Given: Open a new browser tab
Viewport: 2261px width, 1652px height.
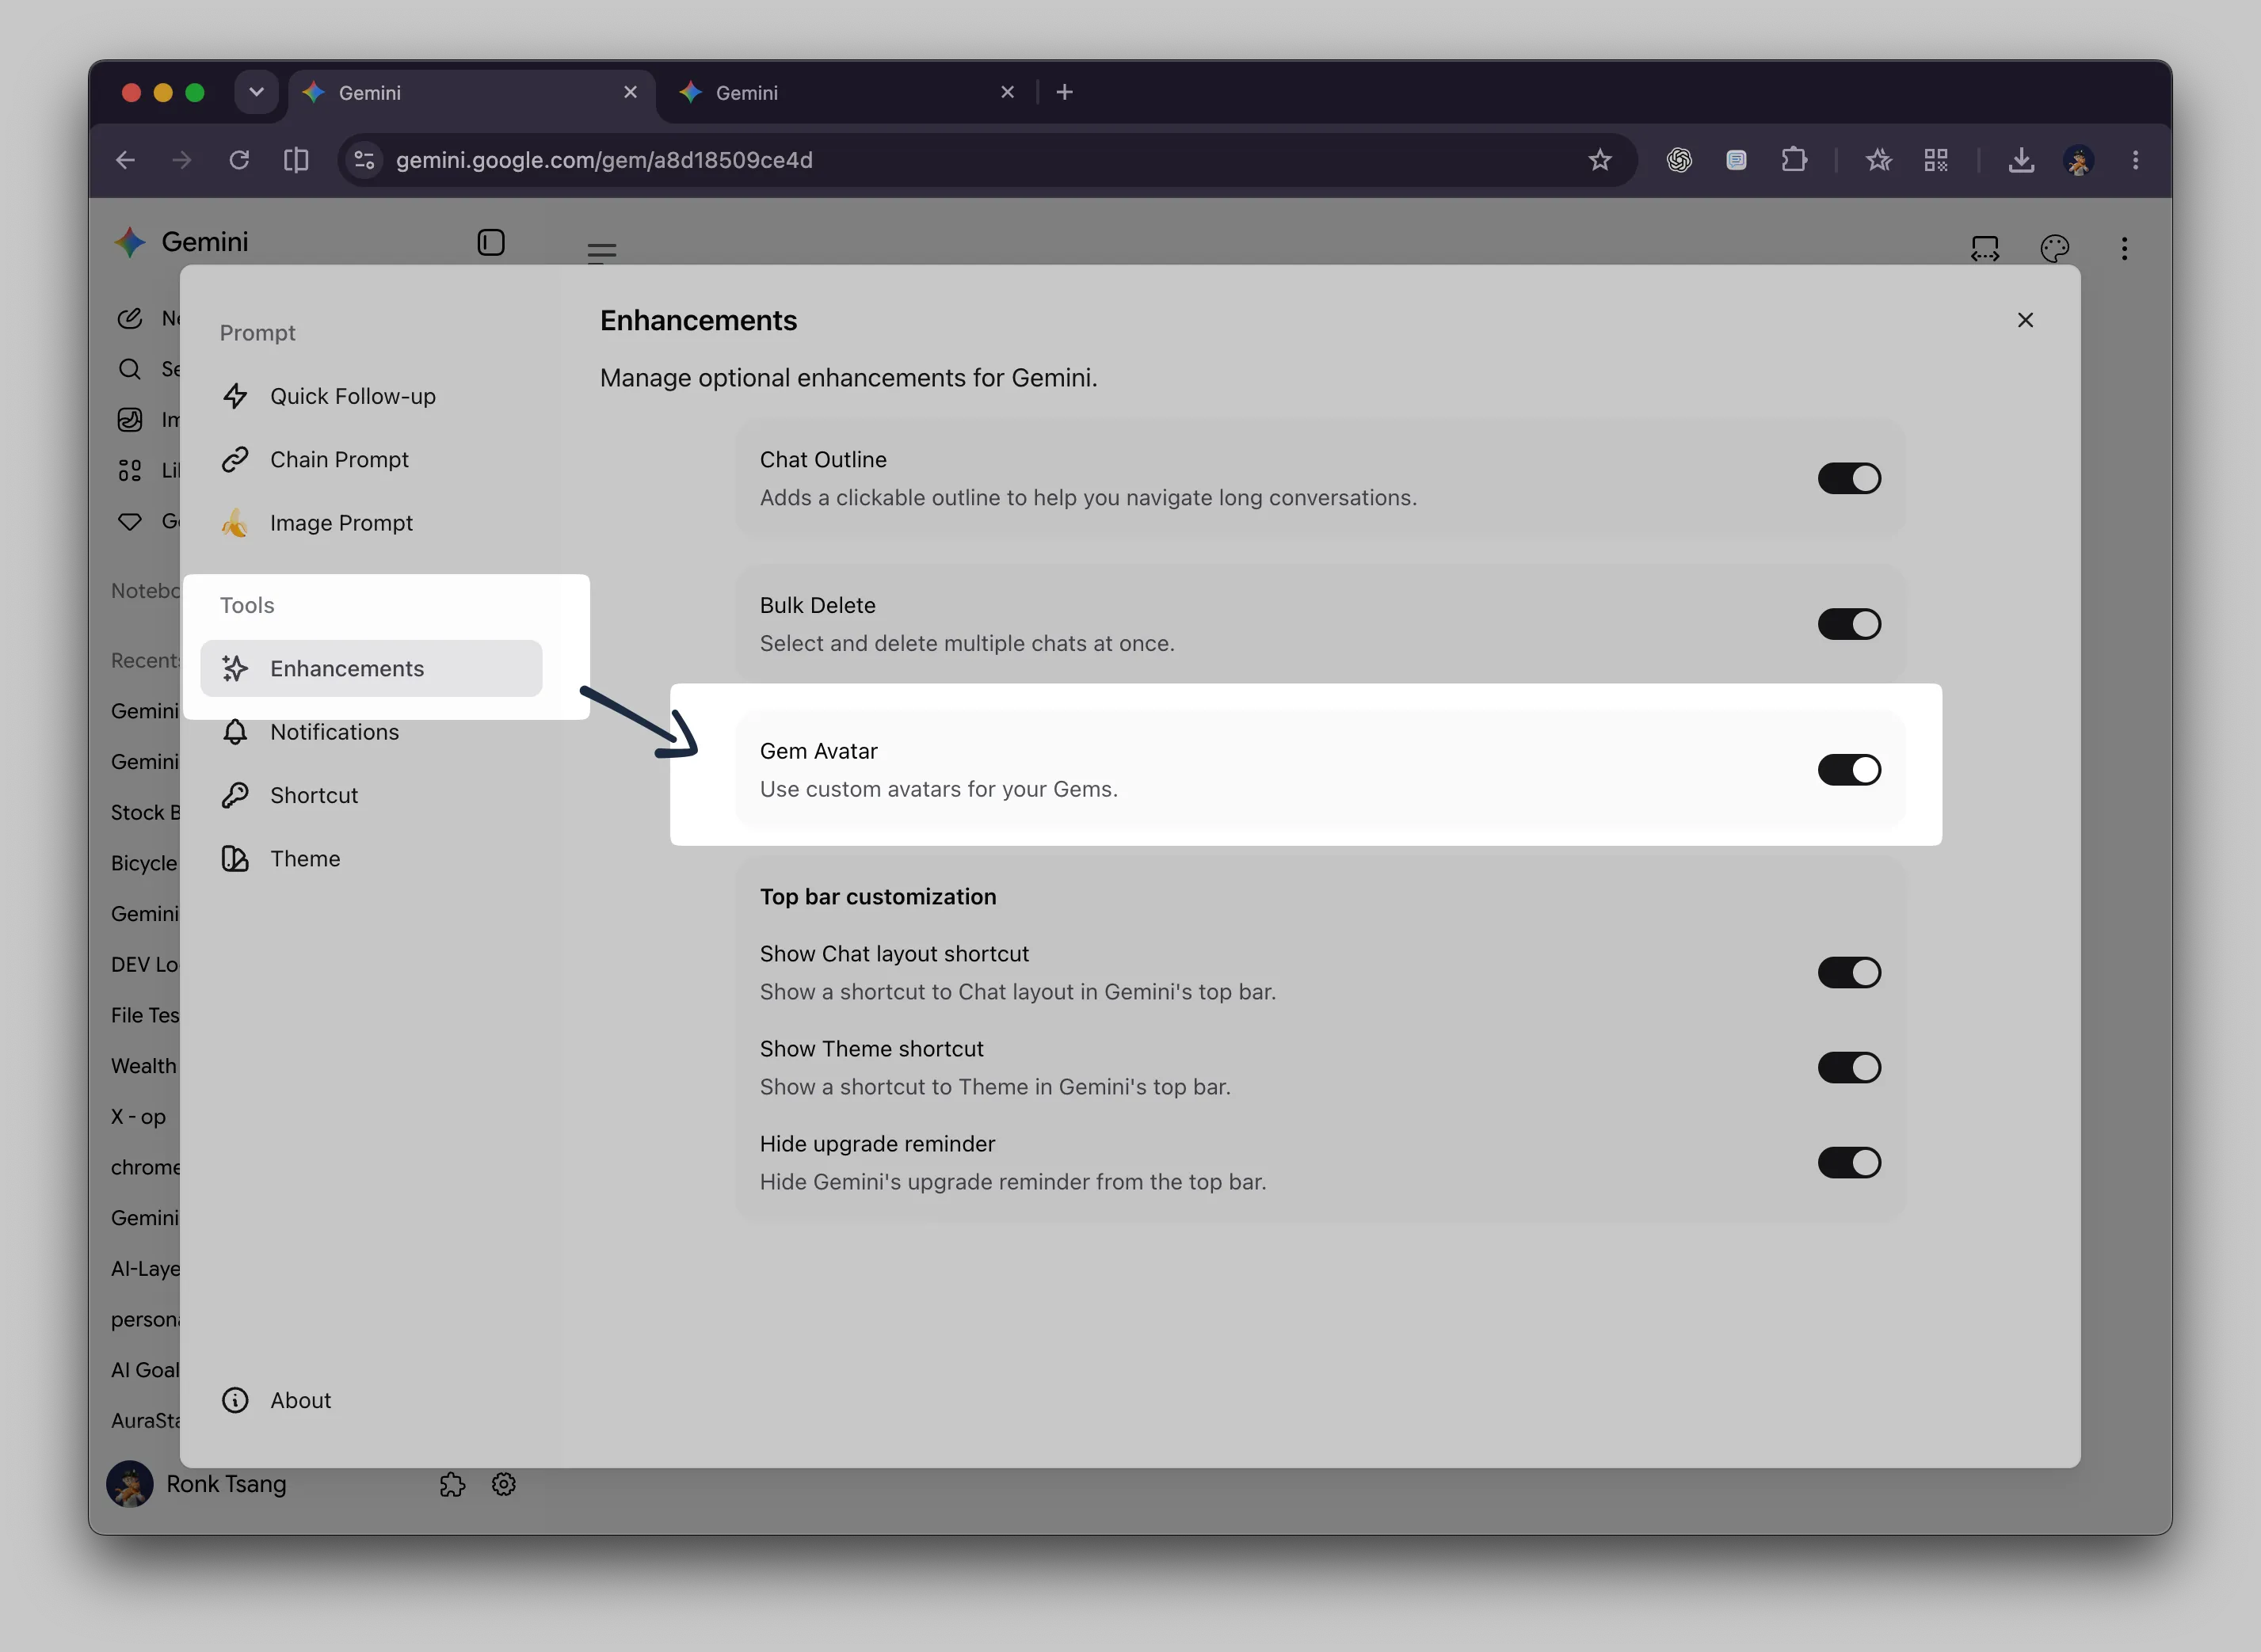Looking at the screenshot, I should 1065,92.
